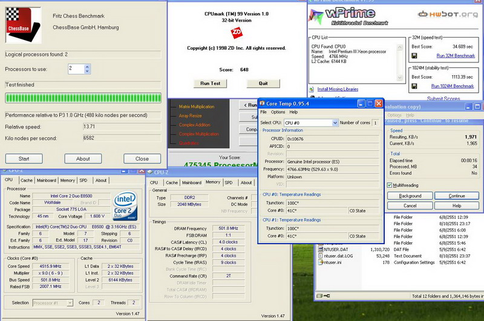Image resolution: width=484 pixels, height=321 pixels.
Task: Select ntuser.dat.LOG file row
Action: pos(394,256)
